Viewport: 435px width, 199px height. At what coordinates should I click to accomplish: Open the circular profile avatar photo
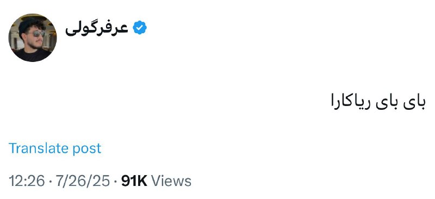tap(33, 38)
